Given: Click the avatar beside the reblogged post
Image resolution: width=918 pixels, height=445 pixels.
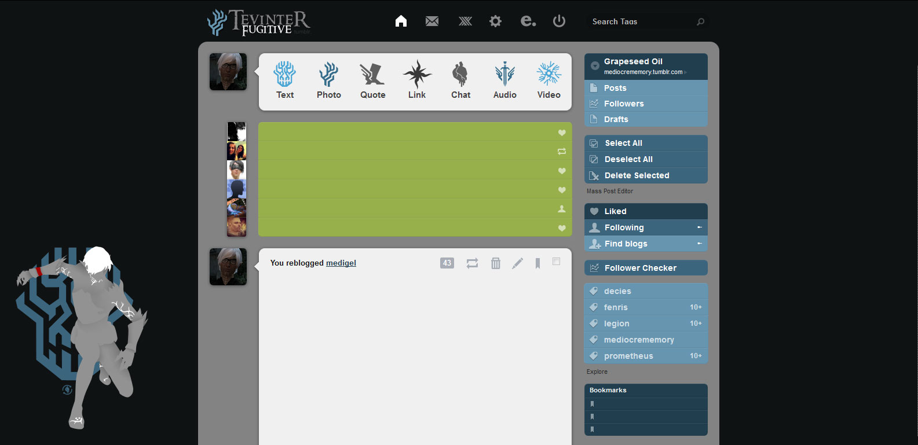Looking at the screenshot, I should click(x=228, y=267).
